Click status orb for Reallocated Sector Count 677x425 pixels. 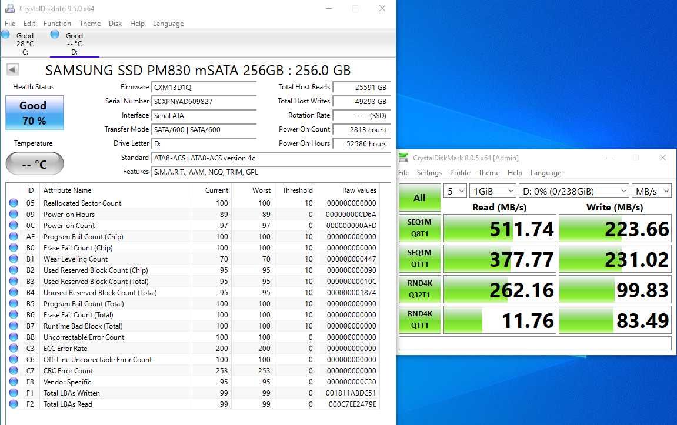[14, 203]
